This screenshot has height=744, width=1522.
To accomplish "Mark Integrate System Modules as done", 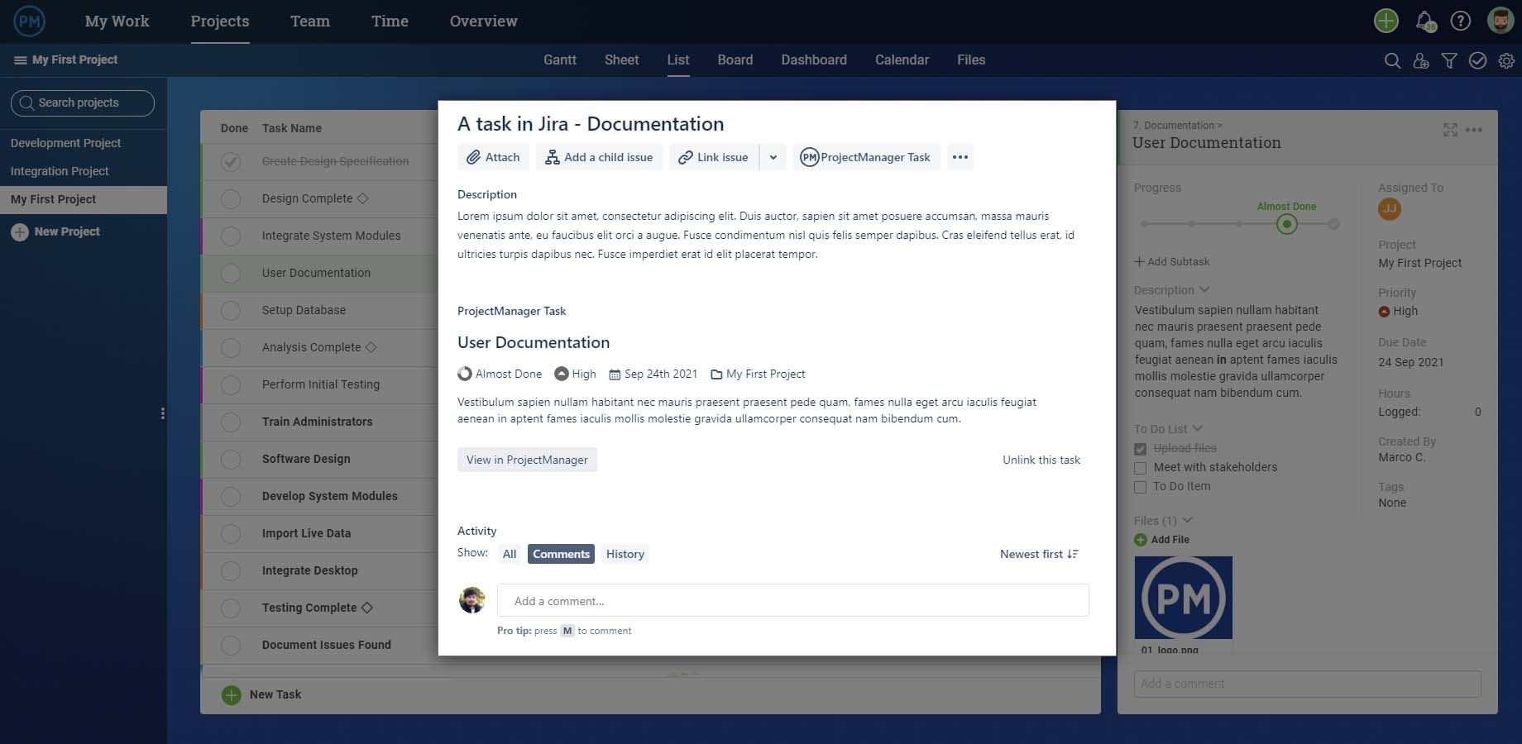I will (x=231, y=236).
